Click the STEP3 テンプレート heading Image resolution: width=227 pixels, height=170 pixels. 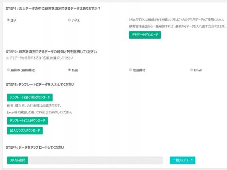pyautogui.click(x=40, y=85)
